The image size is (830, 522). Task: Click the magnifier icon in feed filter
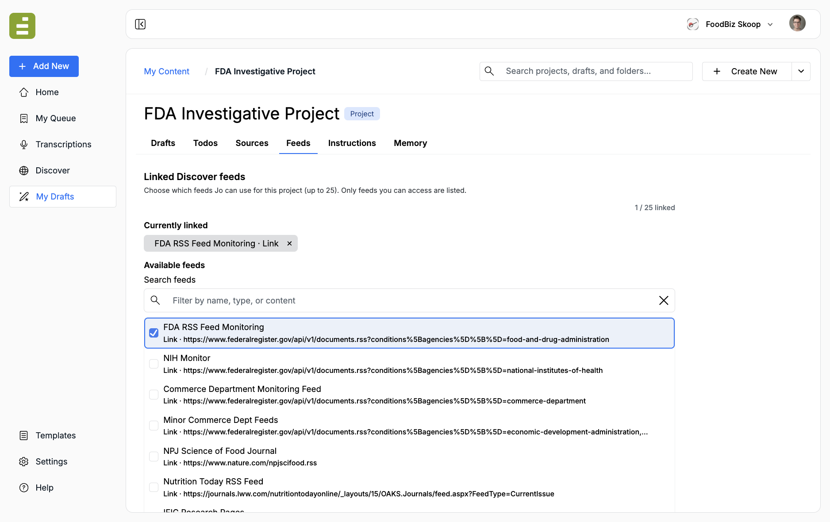point(155,300)
